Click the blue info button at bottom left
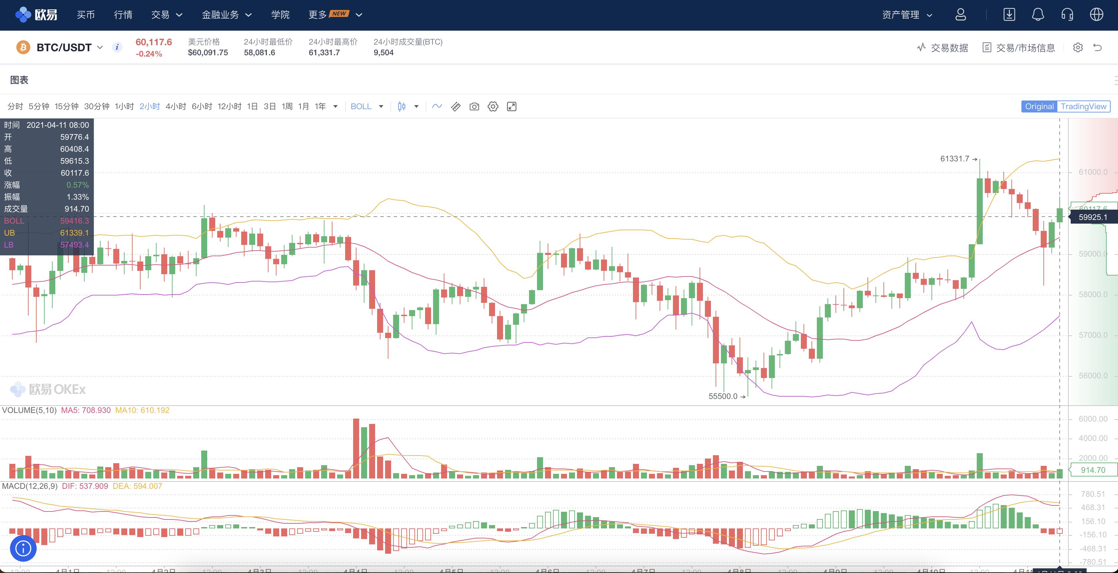Viewport: 1118px width, 573px height. pyautogui.click(x=23, y=548)
